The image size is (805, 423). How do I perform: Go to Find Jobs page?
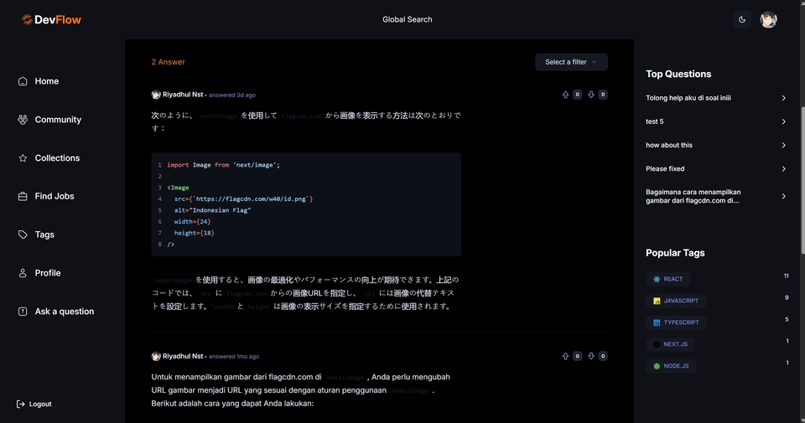[55, 196]
